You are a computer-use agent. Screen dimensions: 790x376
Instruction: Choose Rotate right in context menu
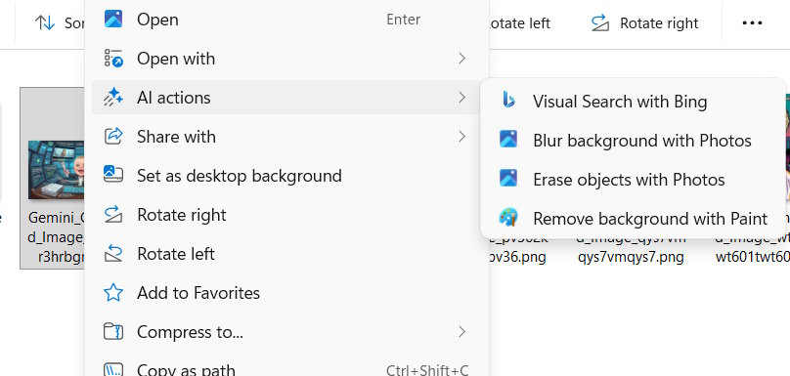coord(286,215)
